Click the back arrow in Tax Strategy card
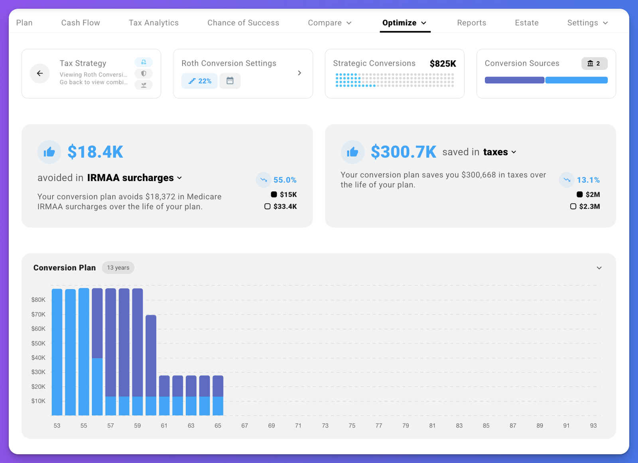Viewport: 638px width, 463px height. click(40, 73)
